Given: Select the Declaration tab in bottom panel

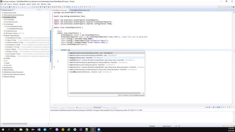Looking at the screenshot, I should 71,107.
